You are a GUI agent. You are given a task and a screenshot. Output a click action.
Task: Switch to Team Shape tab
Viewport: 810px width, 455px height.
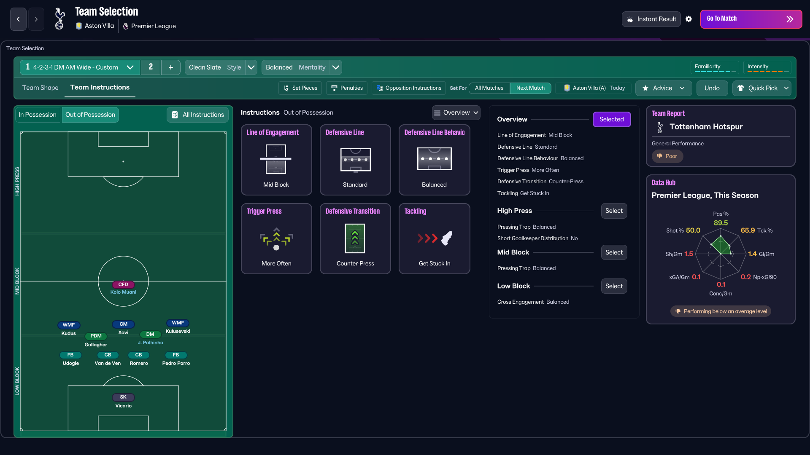tap(40, 88)
